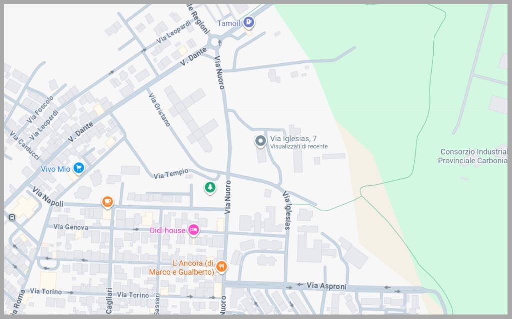Click the orange cafe marker near Via Napoli
Image resolution: width=512 pixels, height=319 pixels.
107,202
